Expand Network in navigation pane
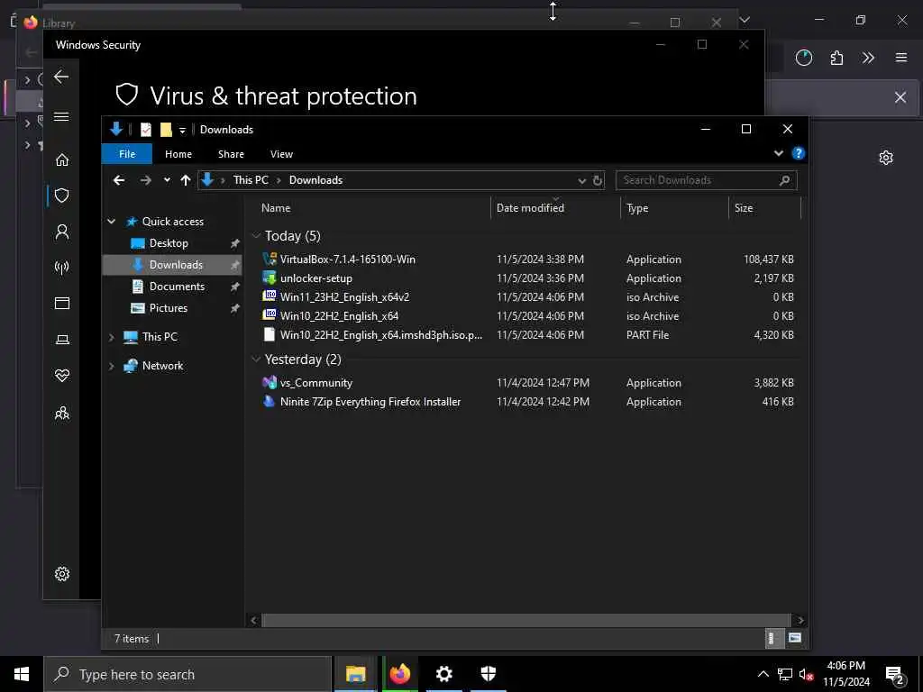 click(111, 366)
